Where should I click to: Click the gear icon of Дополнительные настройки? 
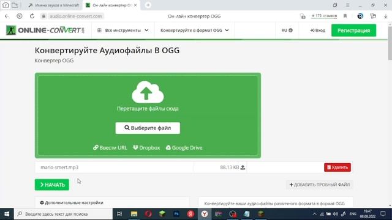point(42,203)
